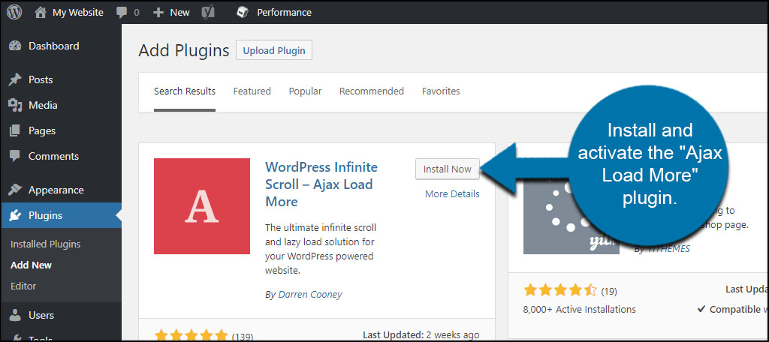Viewport: 769px width, 342px height.
Task: Click the Dashboard gauge icon
Action: [x=15, y=46]
